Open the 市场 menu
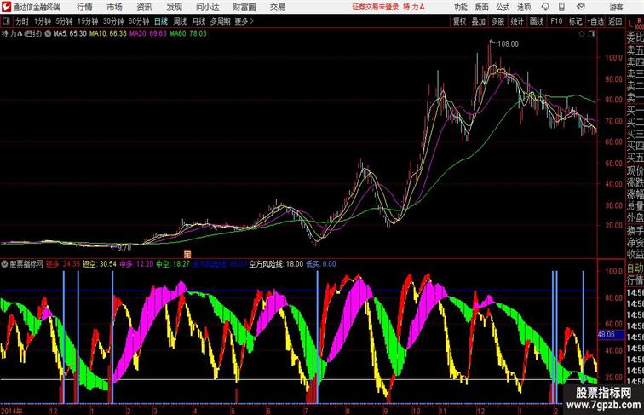 point(114,7)
